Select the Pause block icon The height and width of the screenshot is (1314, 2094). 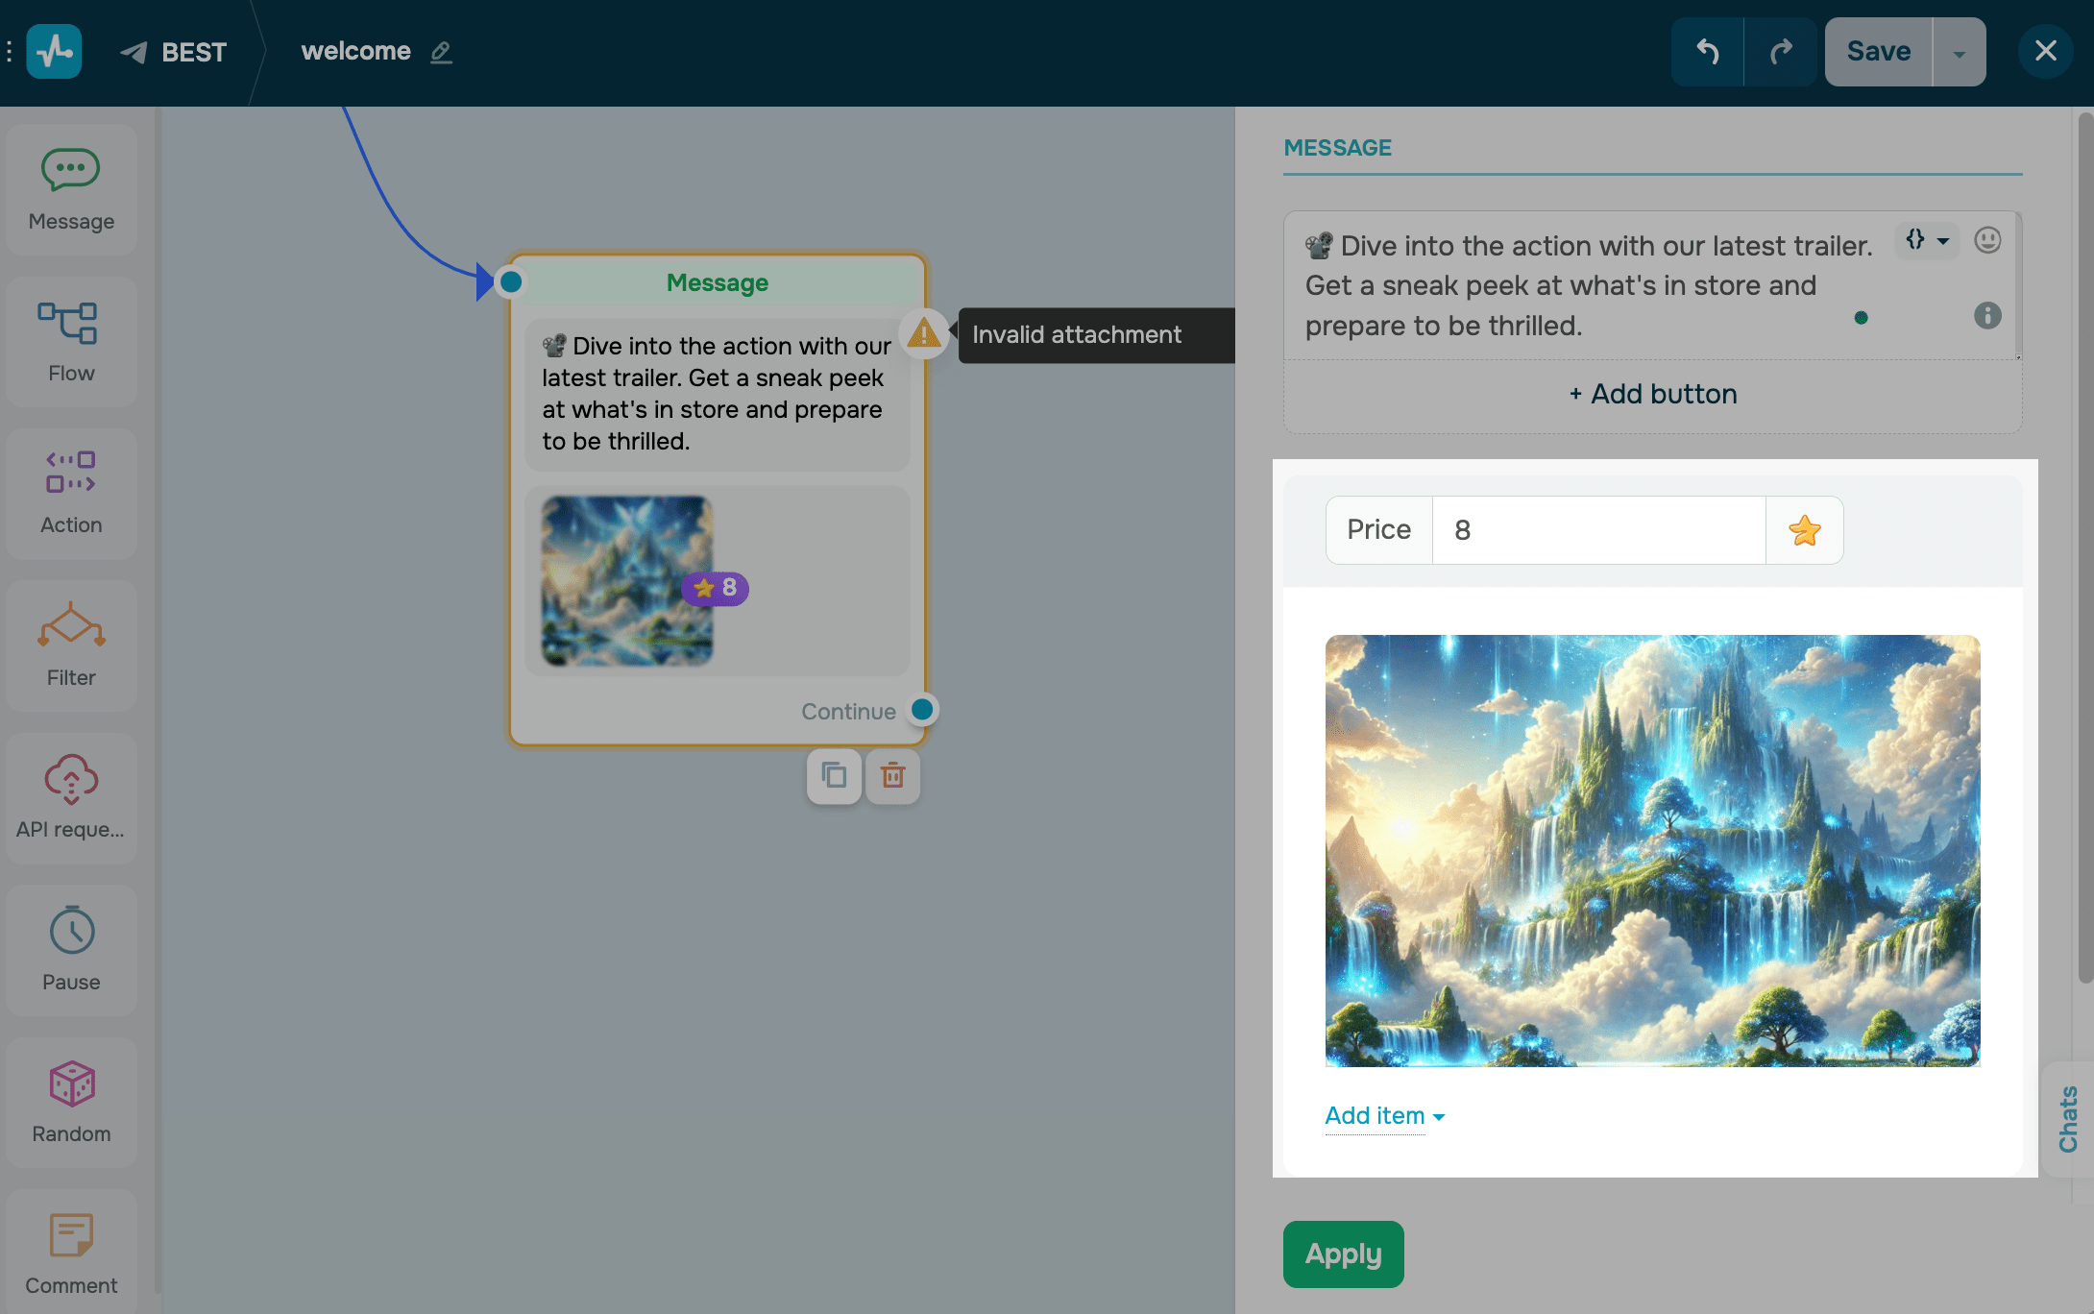71,931
